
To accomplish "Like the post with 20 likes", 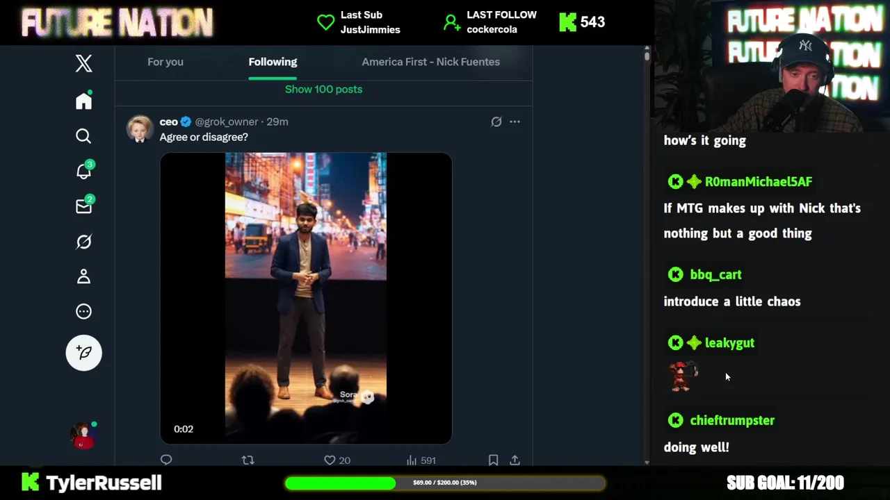I will (337, 460).
